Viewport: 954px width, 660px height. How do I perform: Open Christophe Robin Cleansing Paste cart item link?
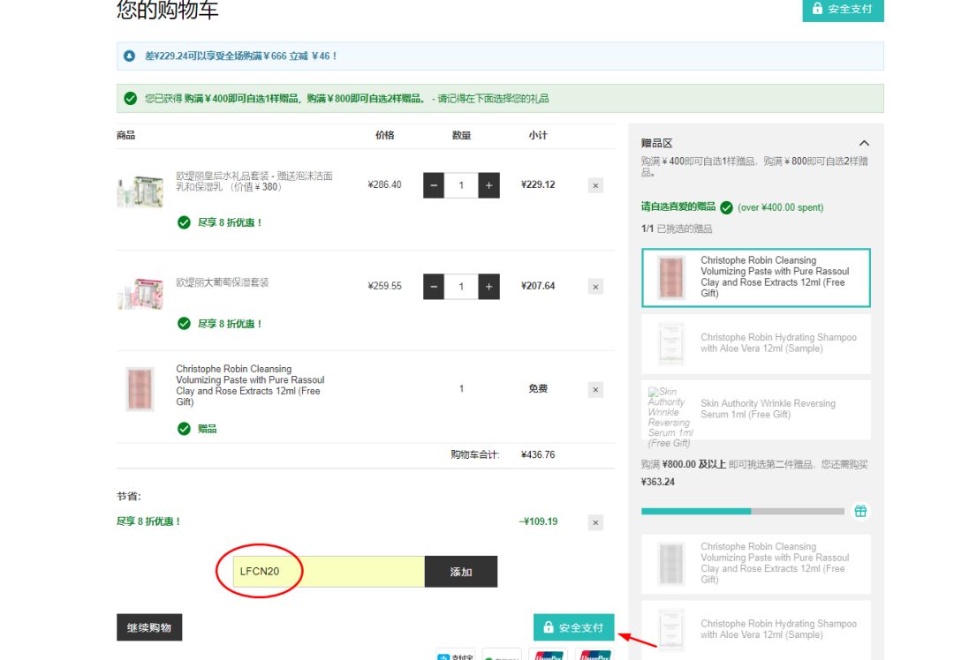tap(250, 386)
